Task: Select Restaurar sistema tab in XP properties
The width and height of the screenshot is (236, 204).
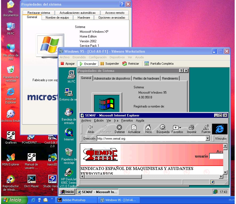Action: click(x=39, y=13)
